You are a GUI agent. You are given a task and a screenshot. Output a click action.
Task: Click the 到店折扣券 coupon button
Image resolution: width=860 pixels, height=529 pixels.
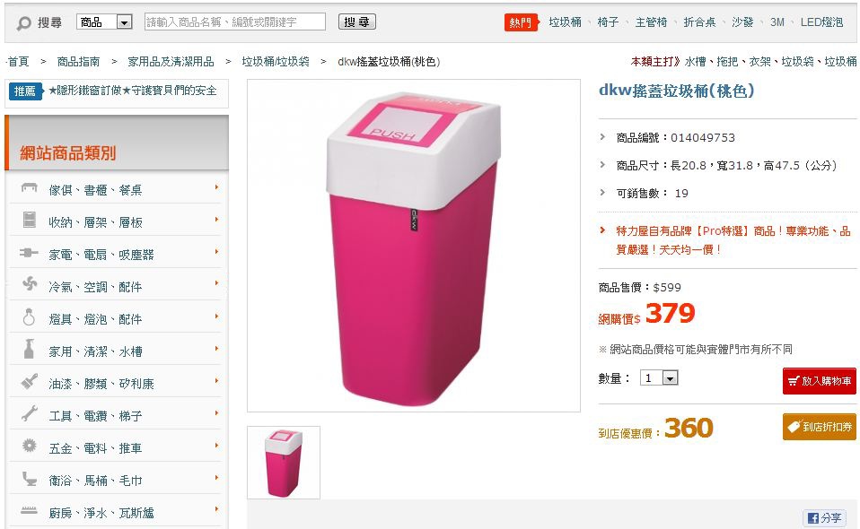tap(819, 427)
